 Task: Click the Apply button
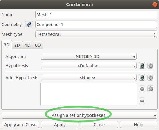(x=60, y=125)
